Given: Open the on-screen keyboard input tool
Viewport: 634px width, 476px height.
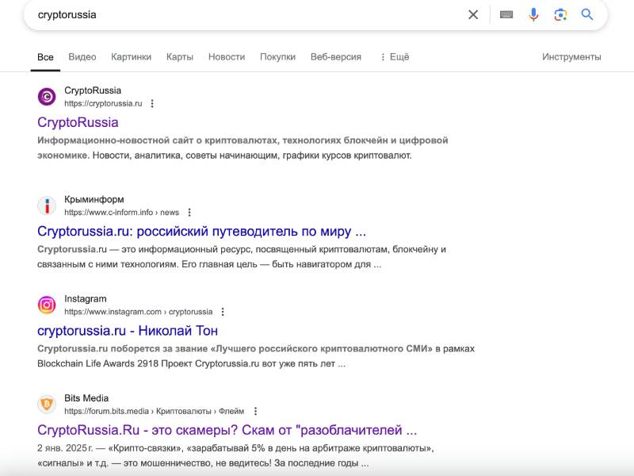Looking at the screenshot, I should pos(506,14).
